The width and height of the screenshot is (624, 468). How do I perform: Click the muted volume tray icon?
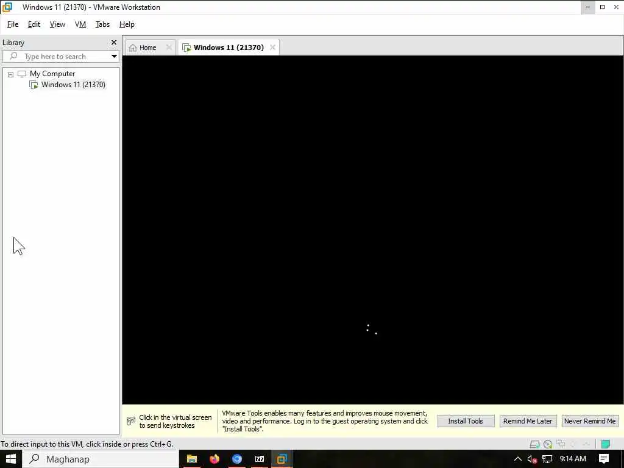point(532,459)
